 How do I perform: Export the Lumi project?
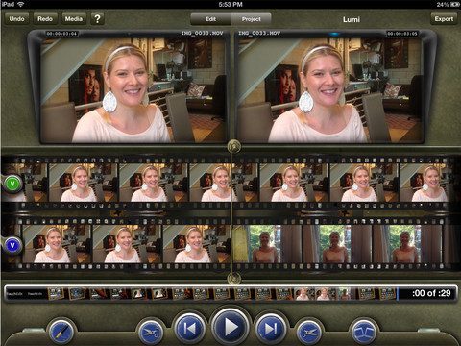pyautogui.click(x=444, y=19)
